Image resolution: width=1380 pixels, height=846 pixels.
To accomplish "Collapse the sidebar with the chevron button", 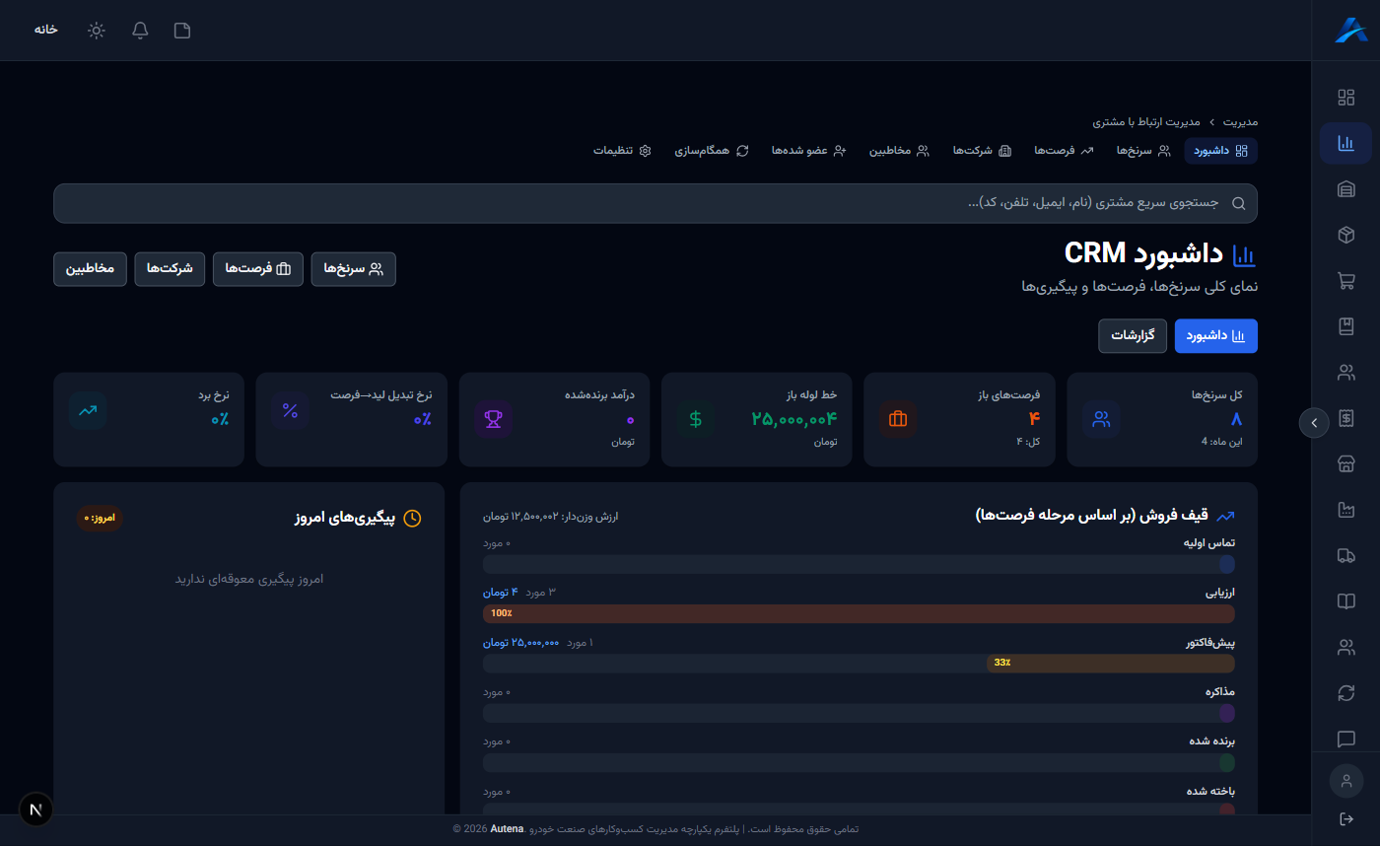I will pos(1314,422).
